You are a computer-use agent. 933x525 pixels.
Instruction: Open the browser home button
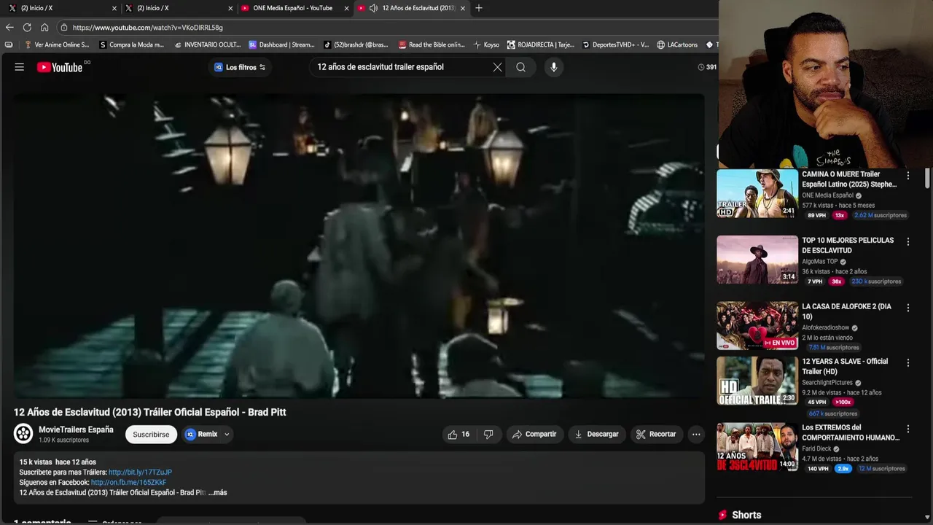click(44, 27)
